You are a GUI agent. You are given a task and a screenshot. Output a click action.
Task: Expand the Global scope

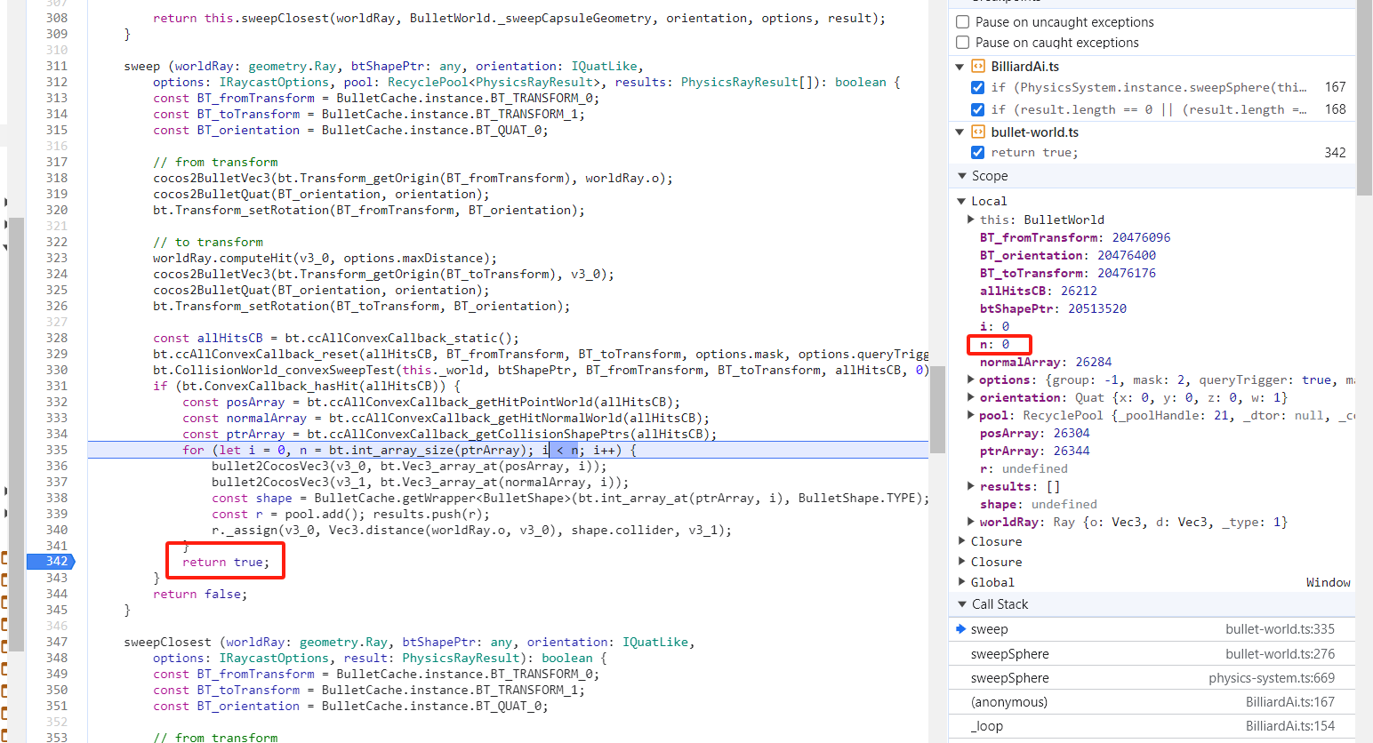pyautogui.click(x=961, y=582)
